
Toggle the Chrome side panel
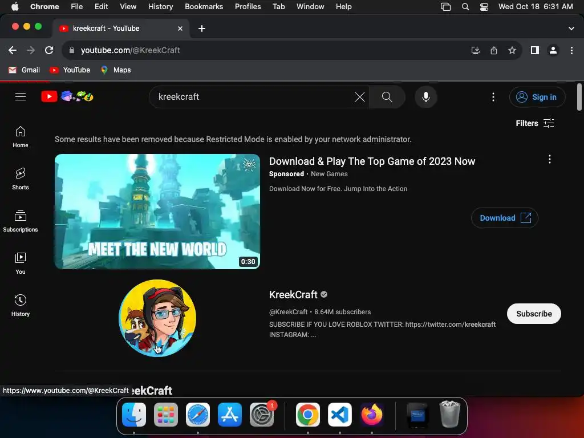pos(535,50)
